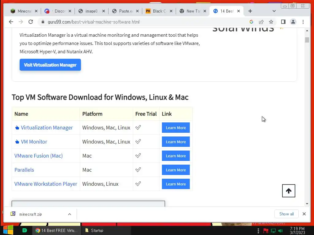Open the browser side panel

(x=283, y=22)
